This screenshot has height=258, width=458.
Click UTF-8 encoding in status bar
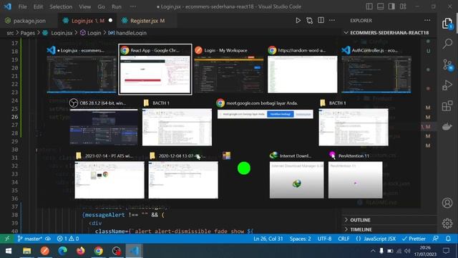tap(324, 239)
